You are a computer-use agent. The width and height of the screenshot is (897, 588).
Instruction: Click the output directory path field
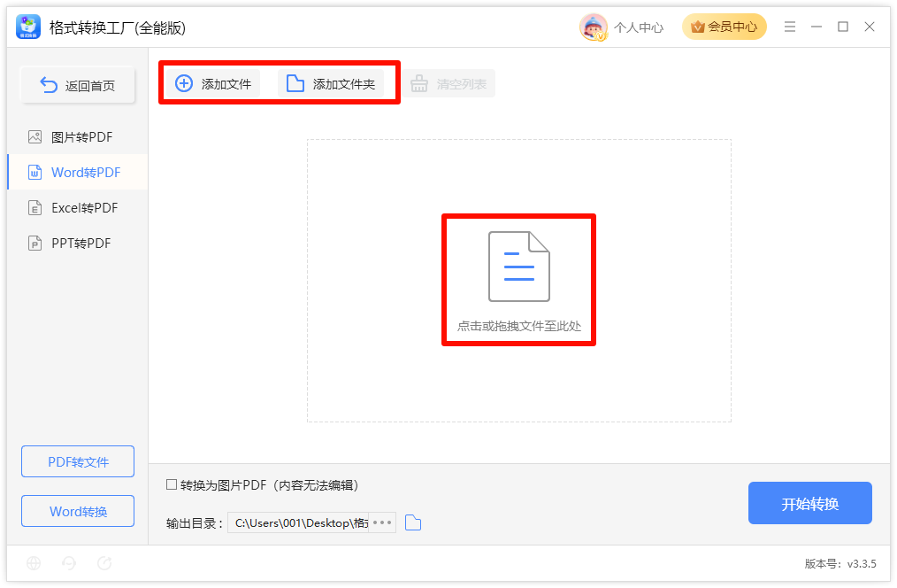click(298, 522)
